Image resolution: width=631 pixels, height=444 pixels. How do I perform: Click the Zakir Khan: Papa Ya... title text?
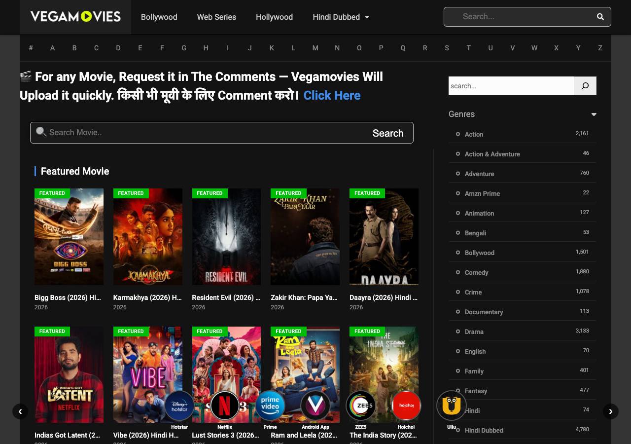304,297
